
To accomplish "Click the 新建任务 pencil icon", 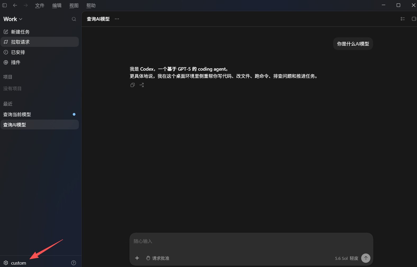I will point(6,32).
